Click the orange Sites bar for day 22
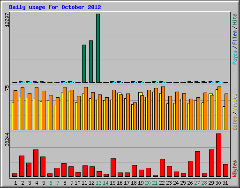The height and width of the screenshot is (188, 240). point(163,108)
